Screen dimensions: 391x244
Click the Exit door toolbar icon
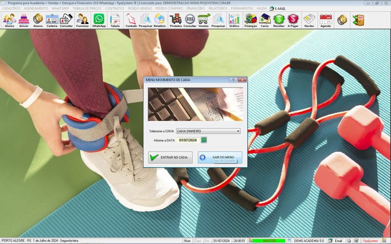[358, 20]
